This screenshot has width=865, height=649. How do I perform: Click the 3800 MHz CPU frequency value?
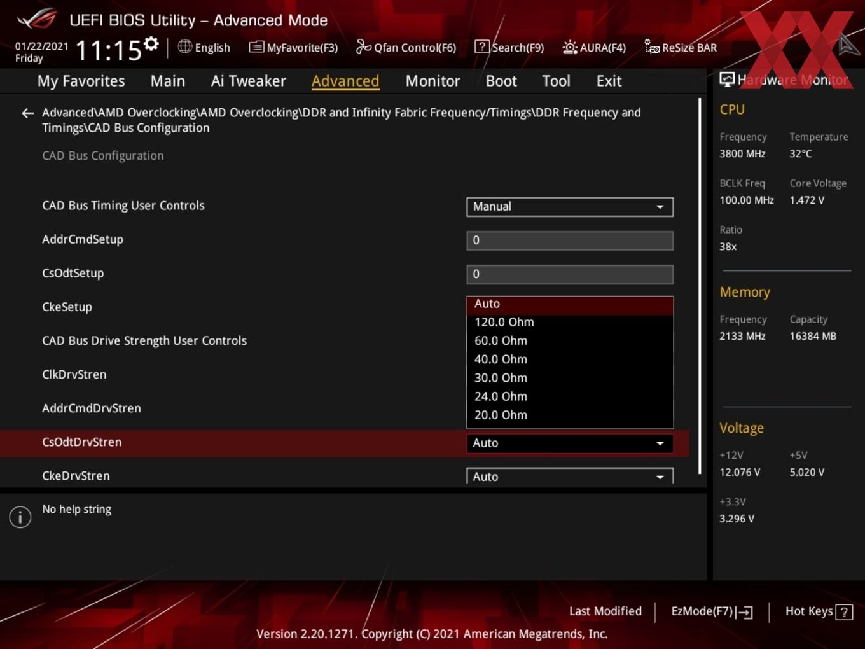click(742, 153)
